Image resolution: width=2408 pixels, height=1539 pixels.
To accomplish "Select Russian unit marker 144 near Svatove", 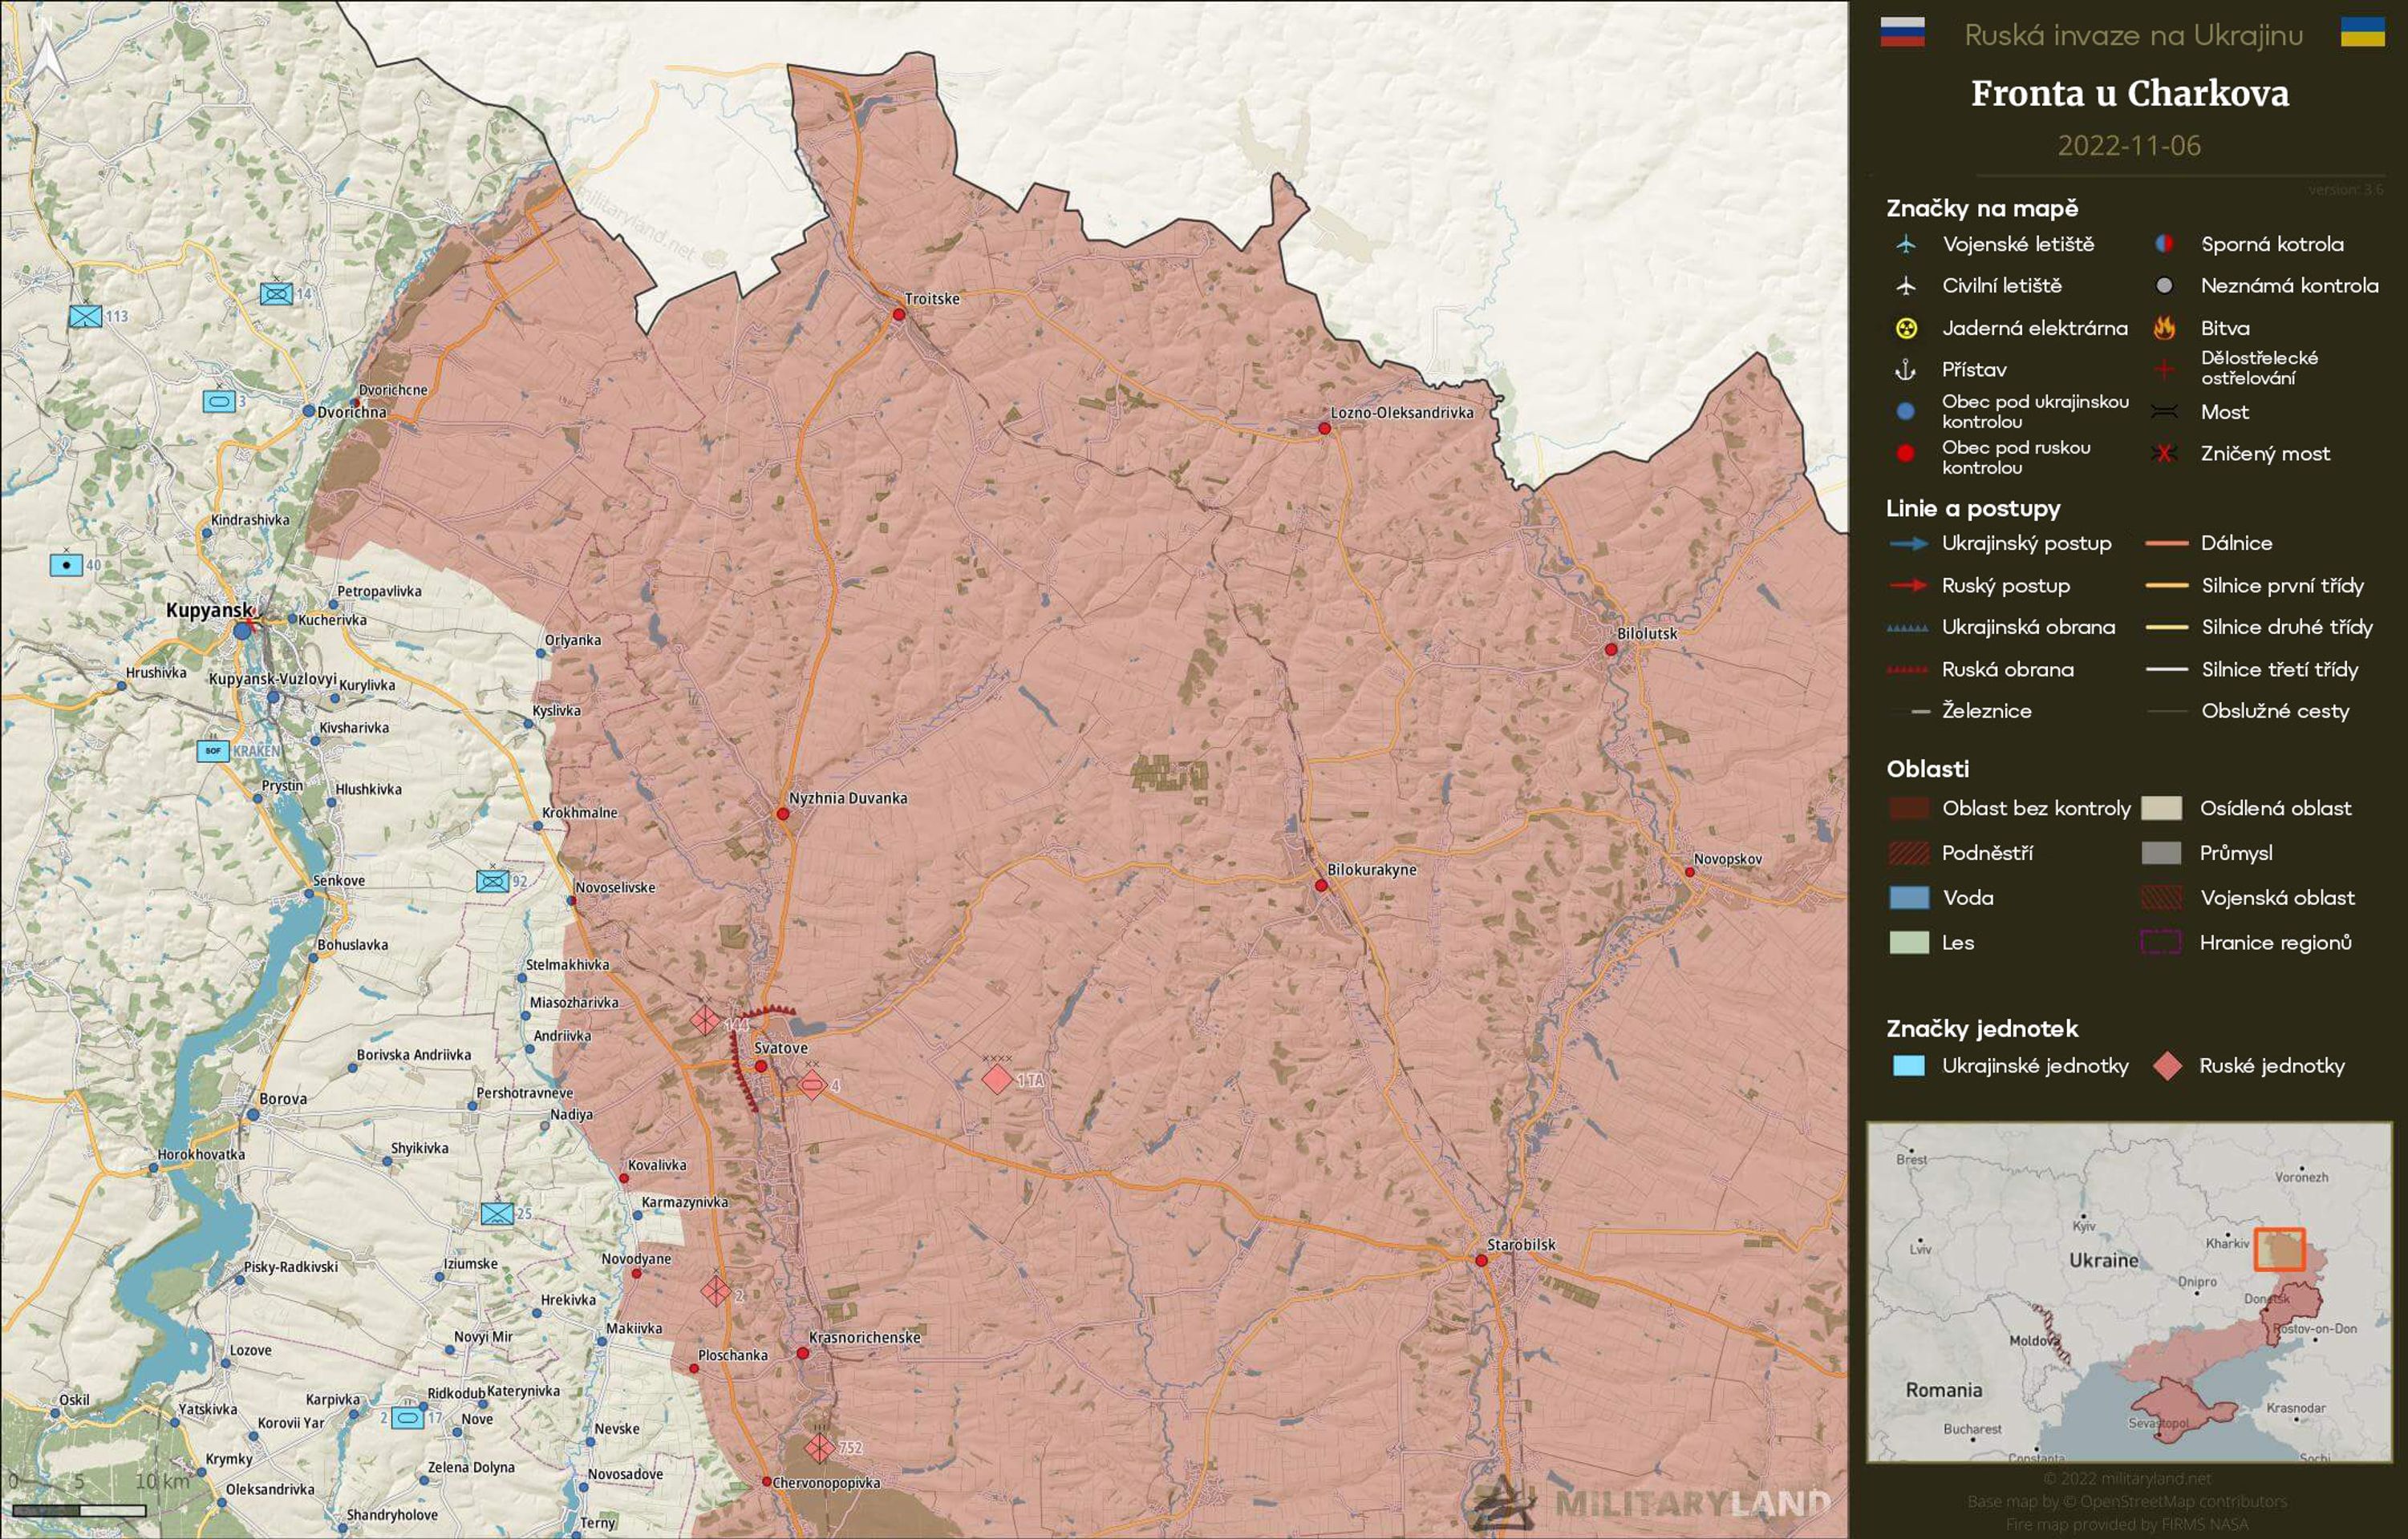I will (705, 1020).
